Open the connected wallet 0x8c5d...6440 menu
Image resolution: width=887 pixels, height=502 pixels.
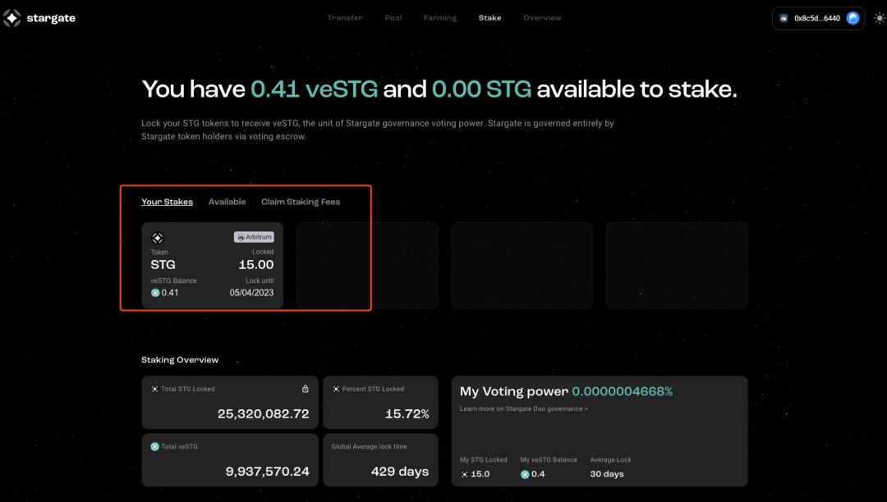pyautogui.click(x=817, y=18)
